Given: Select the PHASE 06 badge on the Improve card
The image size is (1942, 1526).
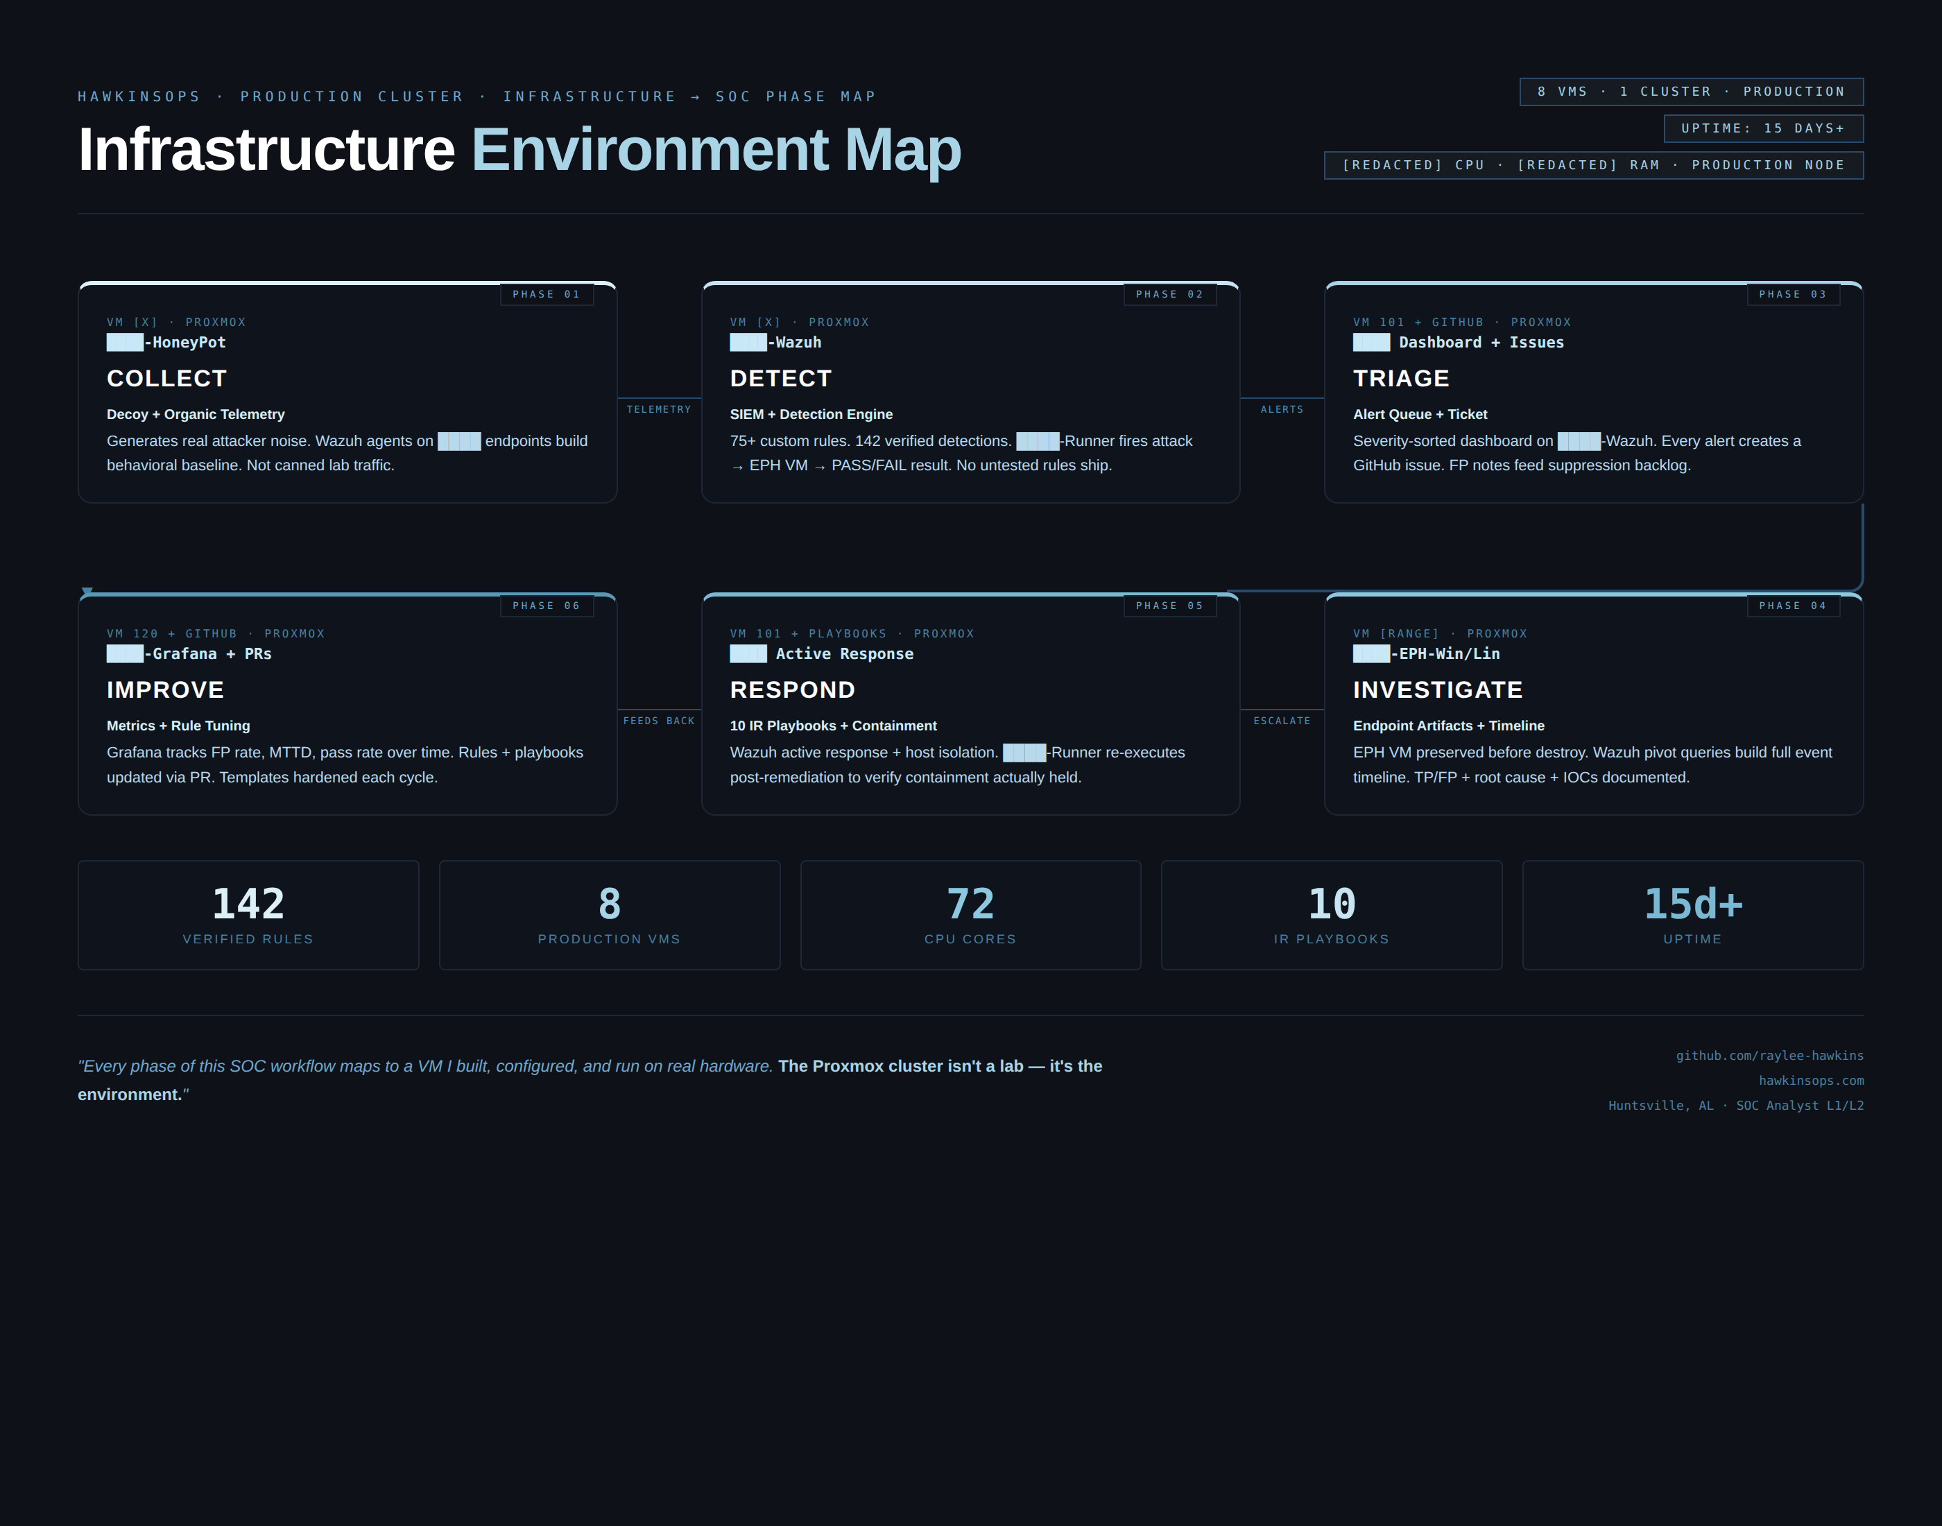Looking at the screenshot, I should coord(549,605).
